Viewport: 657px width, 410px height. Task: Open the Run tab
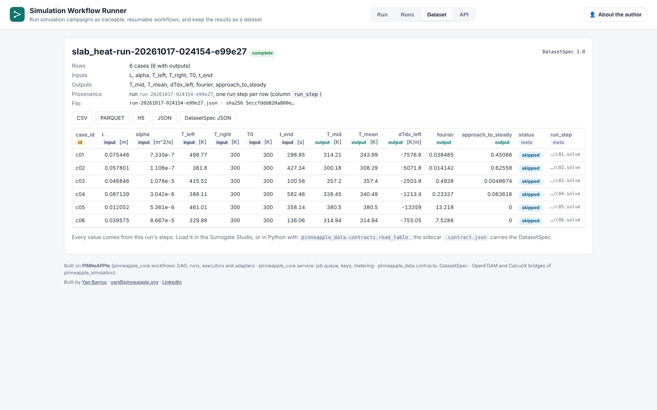pos(382,14)
